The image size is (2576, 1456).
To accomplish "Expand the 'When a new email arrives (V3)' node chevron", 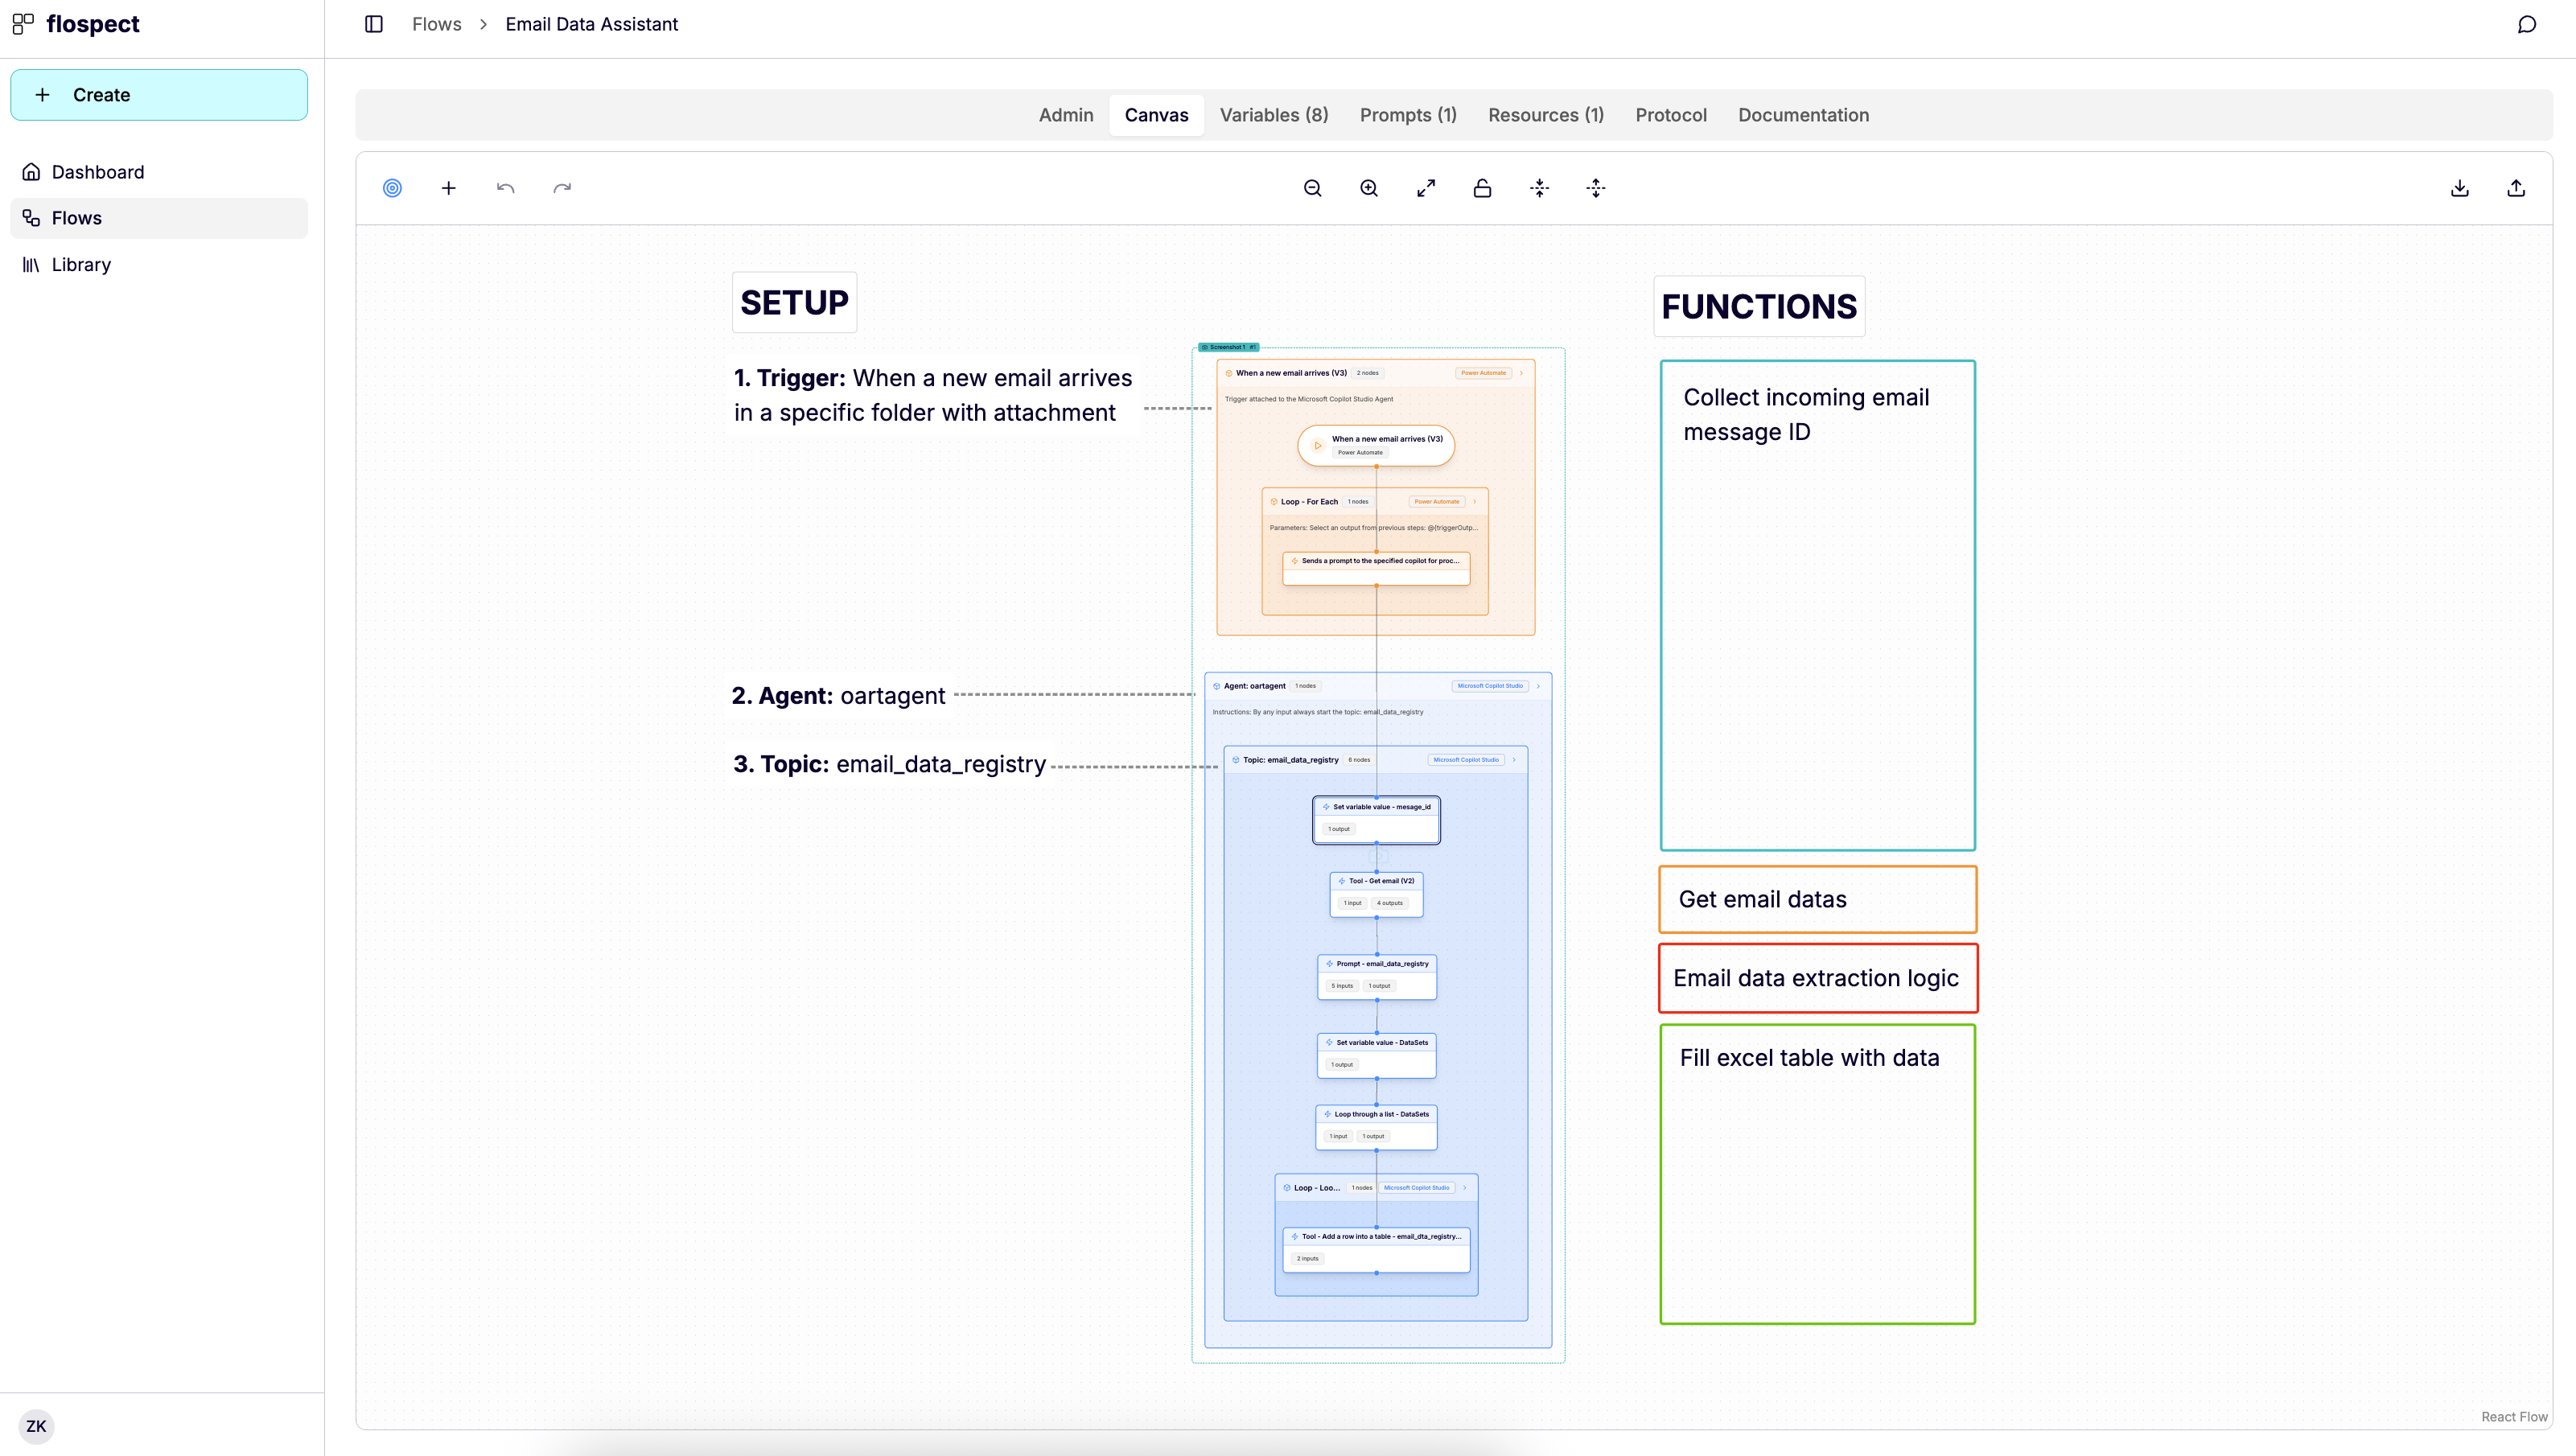I will tap(1521, 372).
